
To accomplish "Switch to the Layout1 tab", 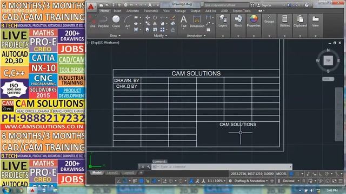I will 112,172.
